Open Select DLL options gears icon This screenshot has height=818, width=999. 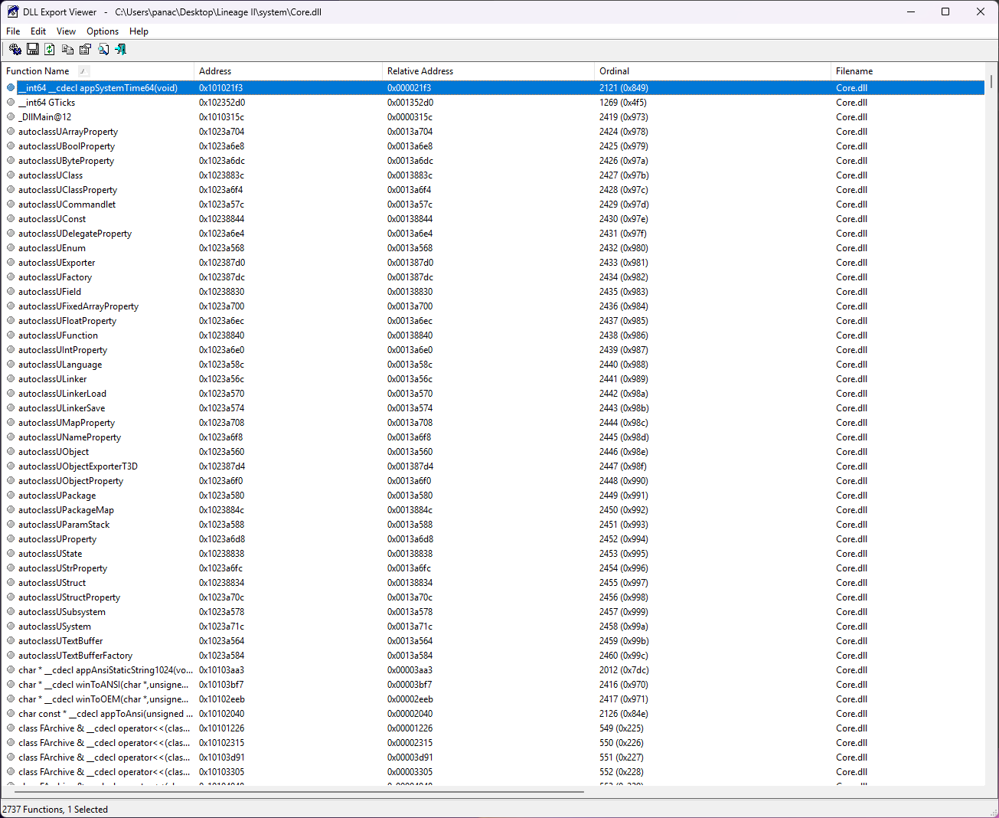(x=15, y=49)
